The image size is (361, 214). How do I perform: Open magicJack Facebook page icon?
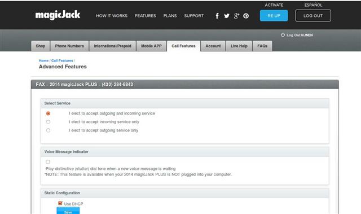[x=217, y=16]
